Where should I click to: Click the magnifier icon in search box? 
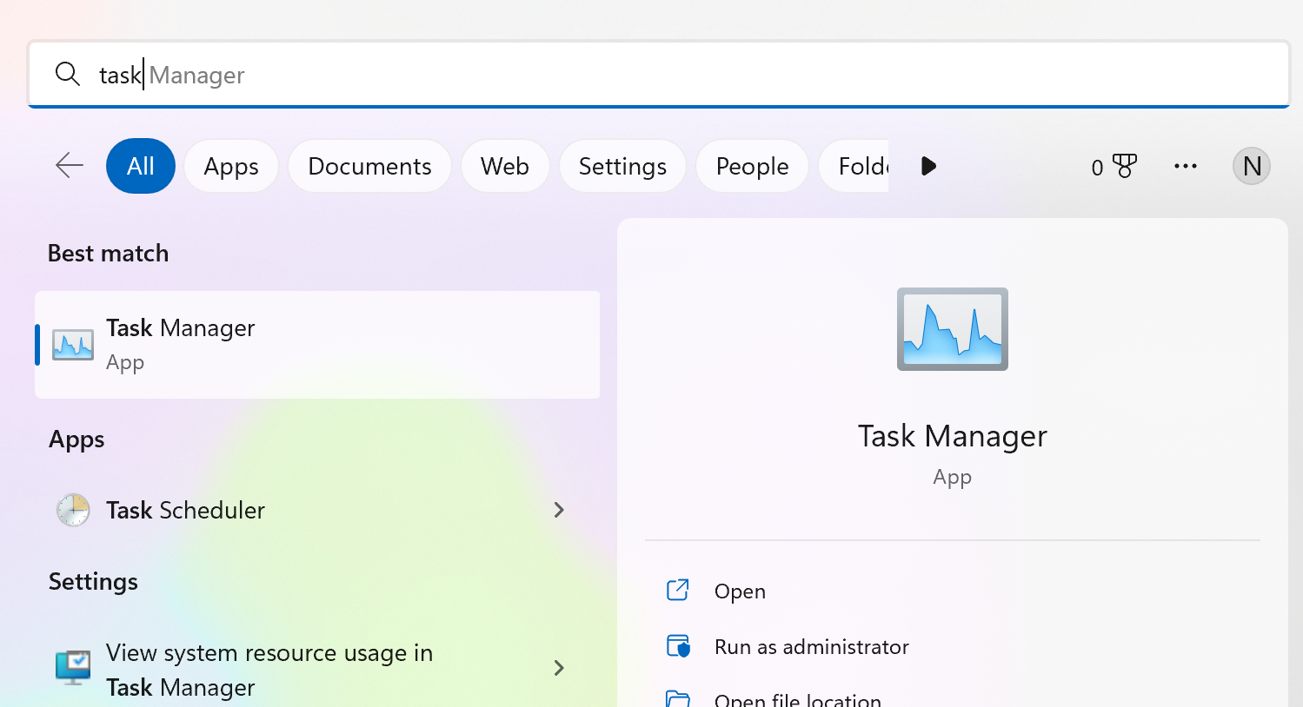click(x=67, y=74)
